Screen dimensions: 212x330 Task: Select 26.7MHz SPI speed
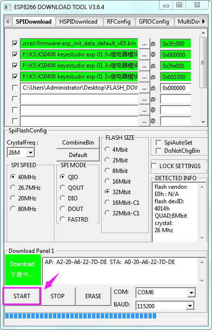click(x=25, y=187)
